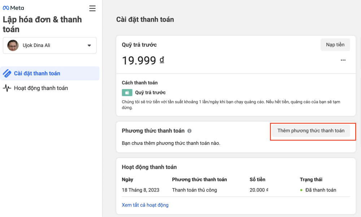
Task: Expand the Ujok Dina Ali account dropdown
Action: click(x=50, y=45)
